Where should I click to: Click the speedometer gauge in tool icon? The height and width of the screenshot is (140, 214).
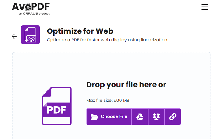(31, 39)
